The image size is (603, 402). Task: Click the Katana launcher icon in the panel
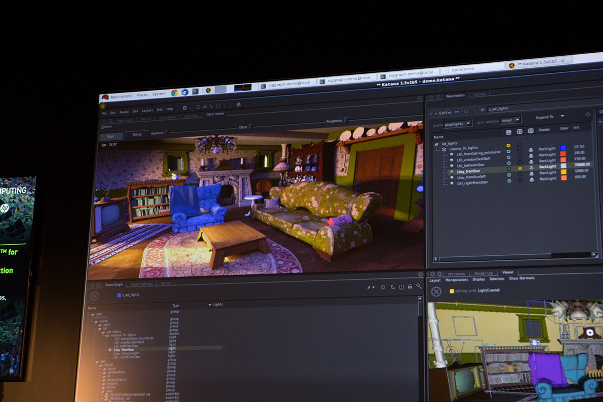pos(208,90)
